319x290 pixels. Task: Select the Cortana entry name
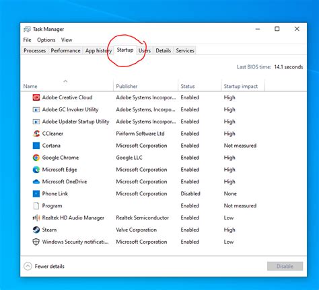(x=51, y=146)
